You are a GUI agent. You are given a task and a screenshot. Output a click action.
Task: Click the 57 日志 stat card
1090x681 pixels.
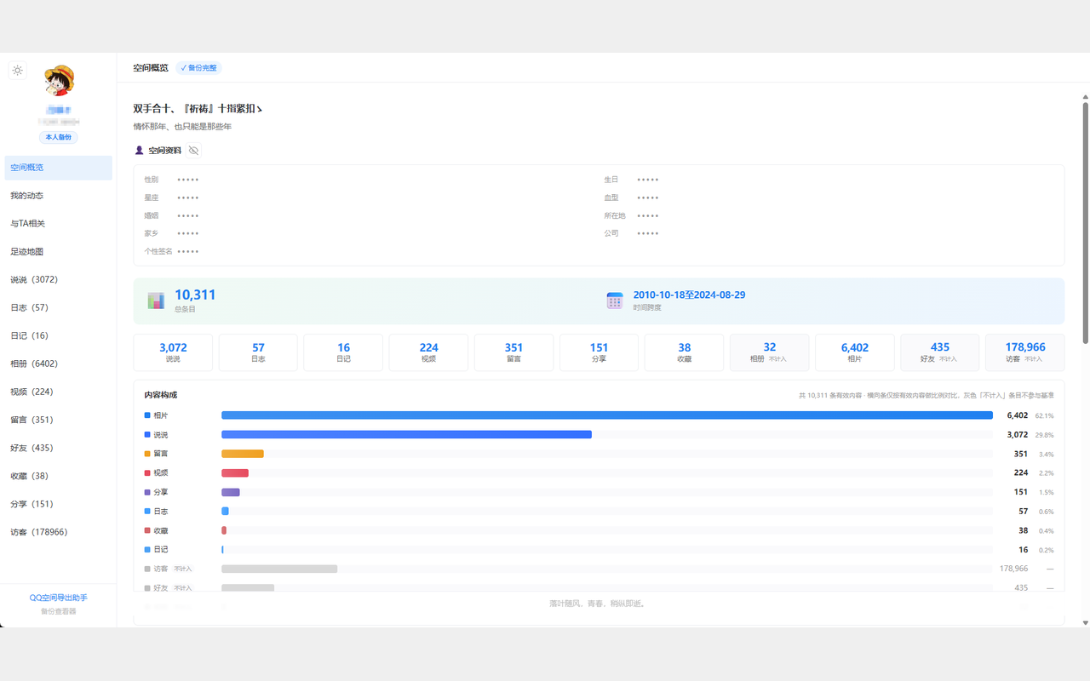coord(258,352)
